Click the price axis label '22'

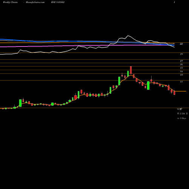181,44
